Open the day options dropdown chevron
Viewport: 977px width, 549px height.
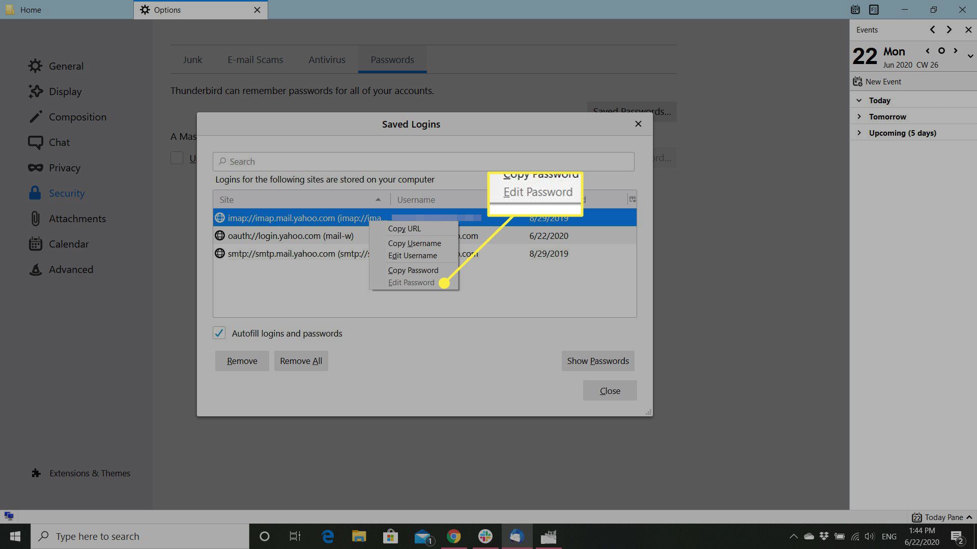click(x=970, y=56)
